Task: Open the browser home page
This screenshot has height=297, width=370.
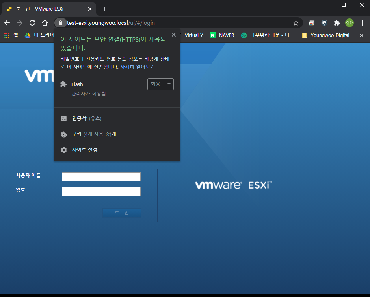Action: click(x=45, y=23)
